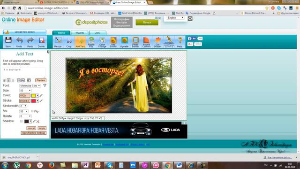The image size is (300, 169).
Task: Click the Redo arrow icon
Action: (30, 42)
